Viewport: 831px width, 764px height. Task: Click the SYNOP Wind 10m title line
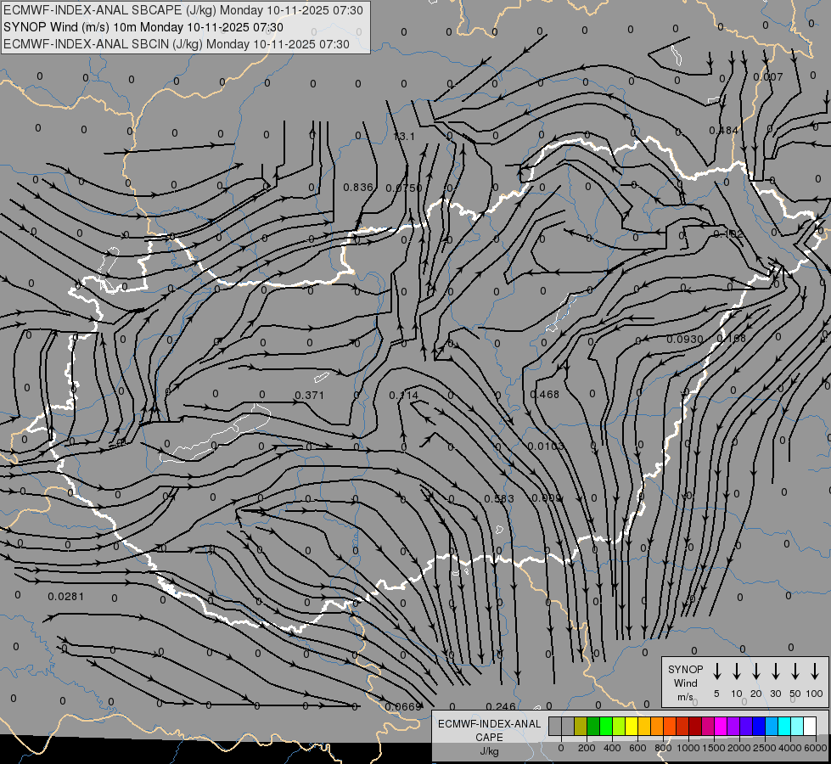pyautogui.click(x=143, y=27)
